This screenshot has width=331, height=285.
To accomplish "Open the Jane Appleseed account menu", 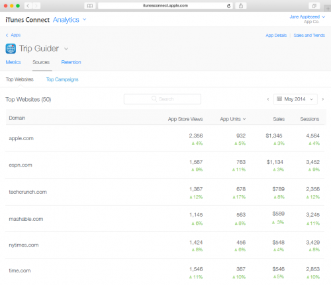I will pyautogui.click(x=307, y=17).
